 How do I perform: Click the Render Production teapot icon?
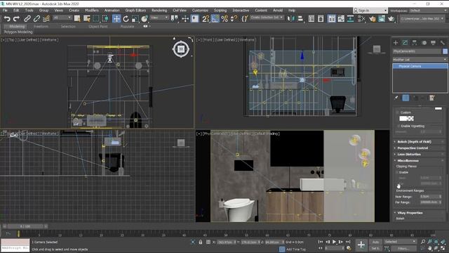coord(391,19)
